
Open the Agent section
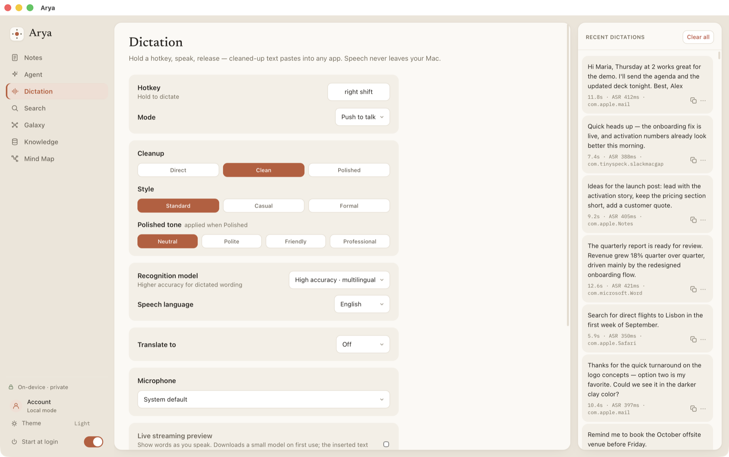coord(57,74)
